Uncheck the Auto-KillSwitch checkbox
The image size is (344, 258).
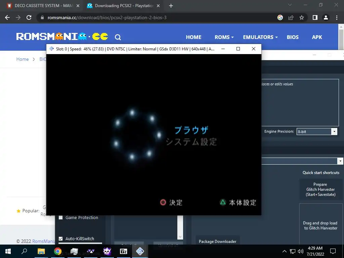click(x=61, y=239)
